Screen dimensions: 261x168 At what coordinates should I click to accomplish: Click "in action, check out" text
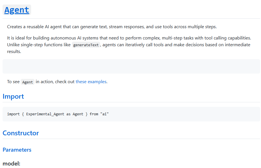pos(55,82)
